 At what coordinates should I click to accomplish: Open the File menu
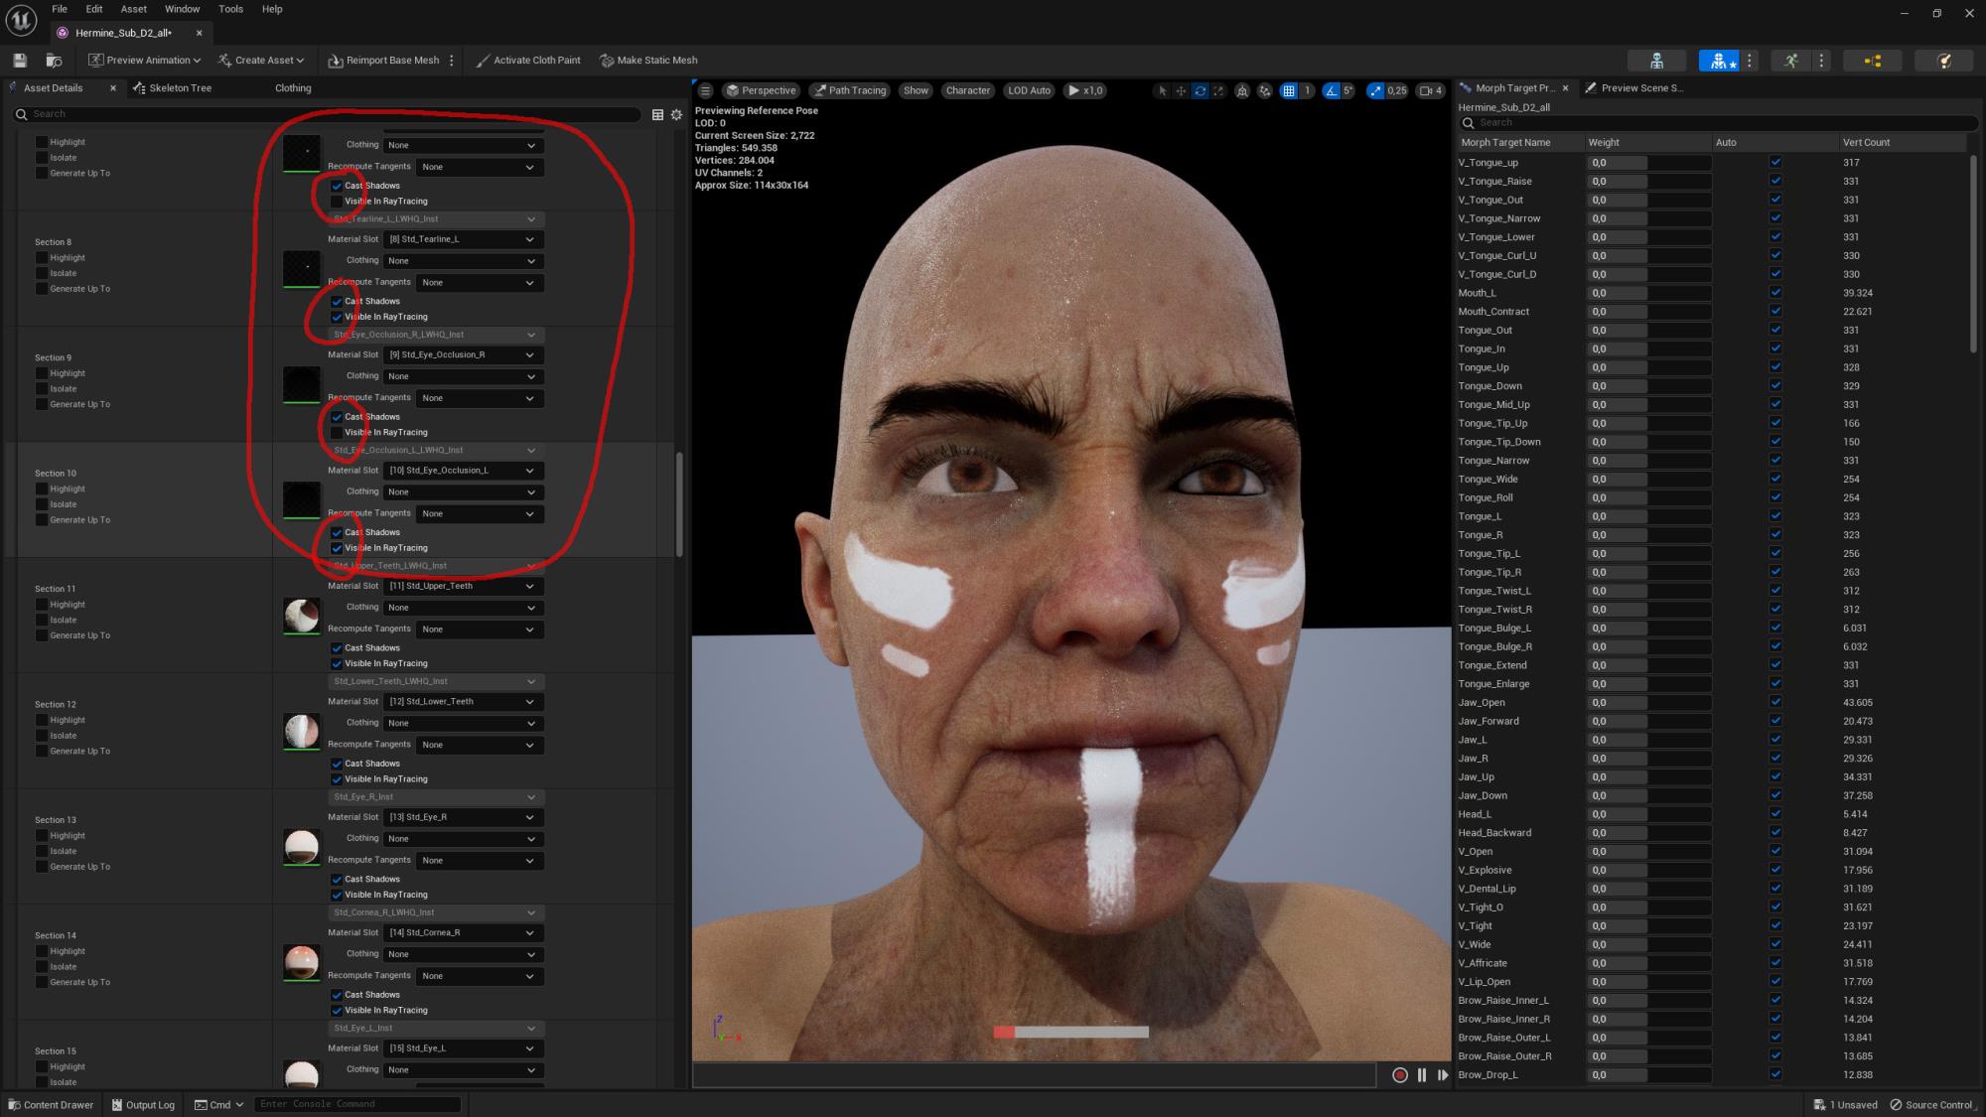60,9
